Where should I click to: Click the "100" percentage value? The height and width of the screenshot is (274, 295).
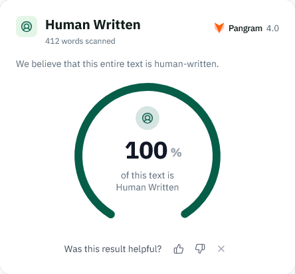(x=146, y=151)
